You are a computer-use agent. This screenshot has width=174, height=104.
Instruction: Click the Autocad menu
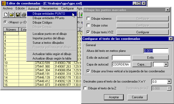(x=33, y=8)
